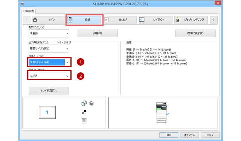Close the properties dialog window
The image size is (241, 141).
[218, 3]
